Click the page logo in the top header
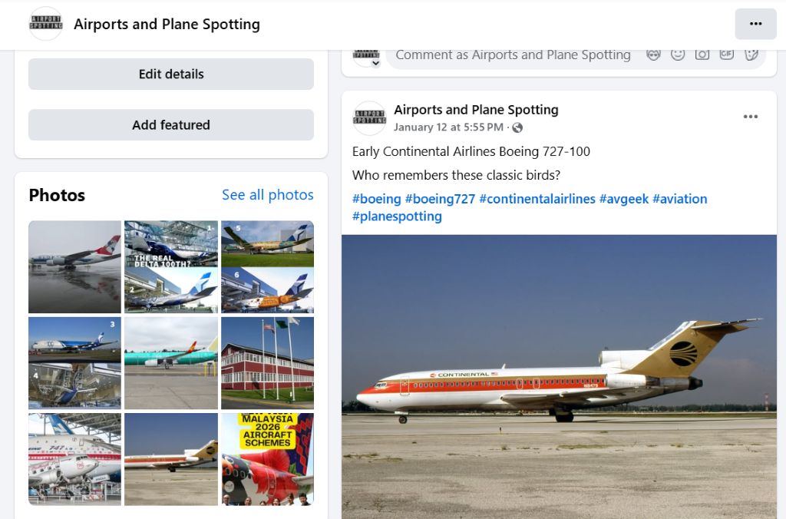The width and height of the screenshot is (786, 519). (46, 24)
